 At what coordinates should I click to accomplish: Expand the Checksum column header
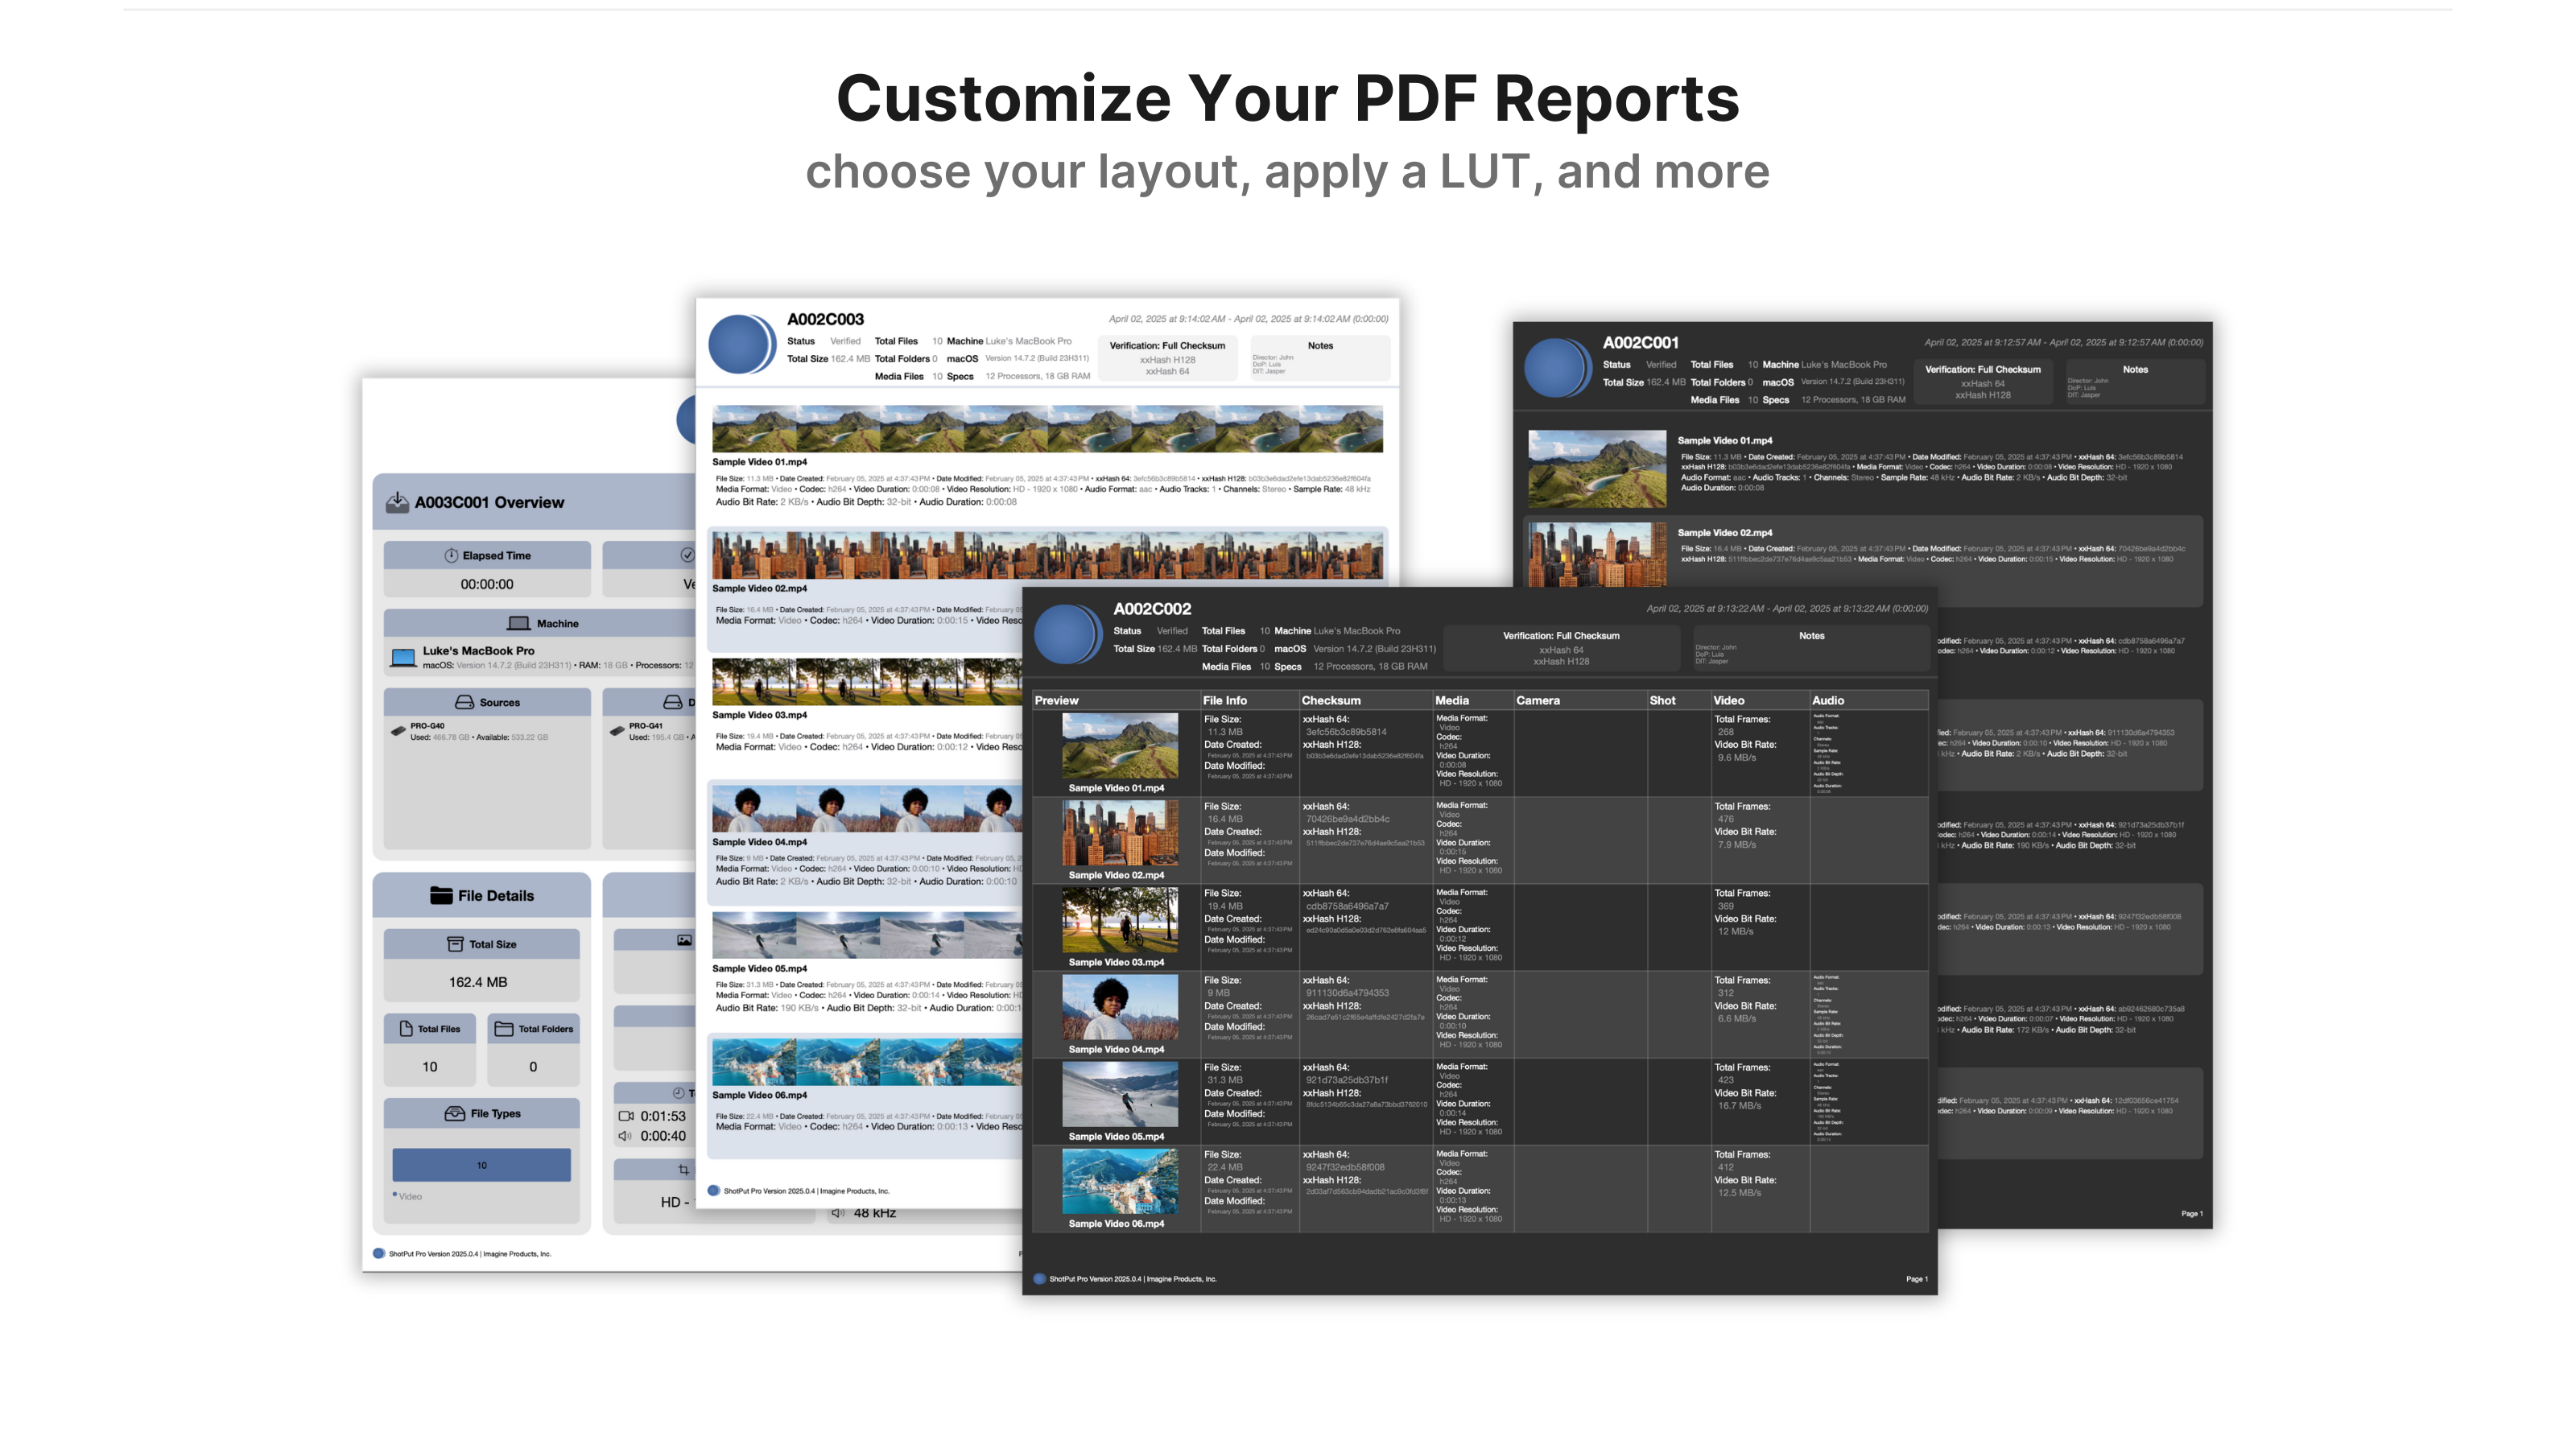click(1331, 700)
